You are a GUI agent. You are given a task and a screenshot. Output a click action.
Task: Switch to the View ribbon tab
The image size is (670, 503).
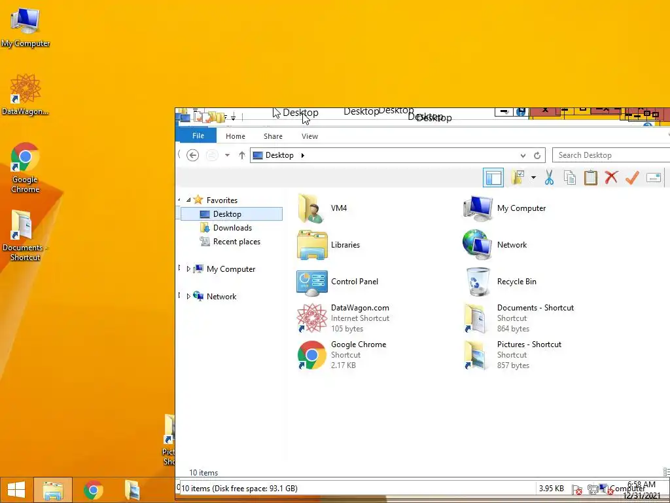coord(309,136)
